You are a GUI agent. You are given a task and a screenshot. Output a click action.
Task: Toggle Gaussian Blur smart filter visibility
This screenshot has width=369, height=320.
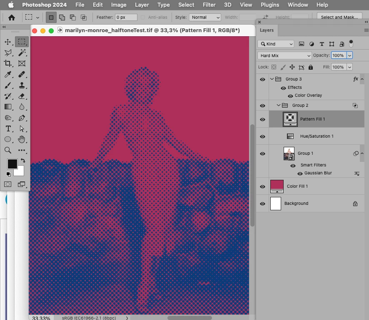tap(300, 174)
